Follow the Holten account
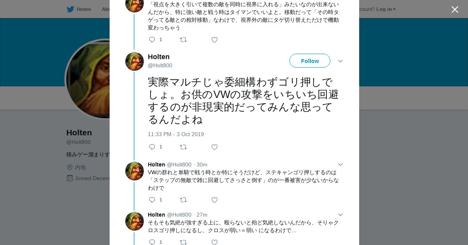Viewport: 468px width, 245px height. (x=310, y=61)
